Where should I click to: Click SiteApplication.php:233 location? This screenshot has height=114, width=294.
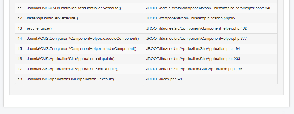tap(193, 59)
